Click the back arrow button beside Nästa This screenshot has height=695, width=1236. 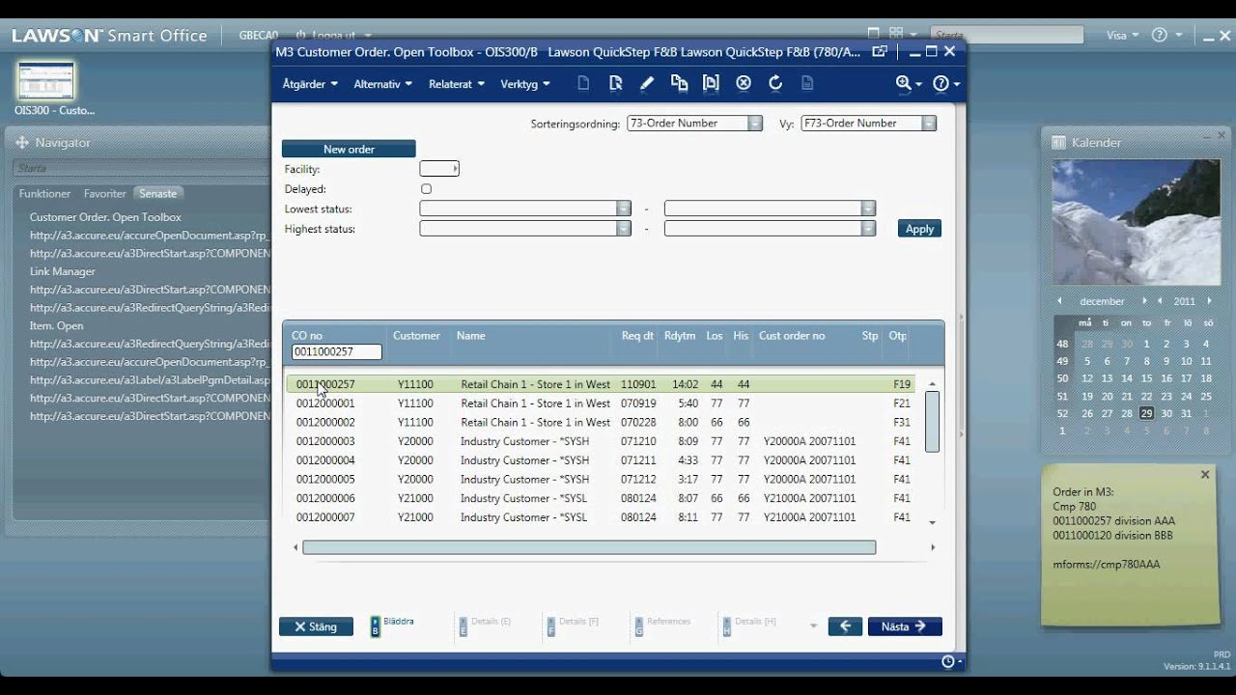845,626
